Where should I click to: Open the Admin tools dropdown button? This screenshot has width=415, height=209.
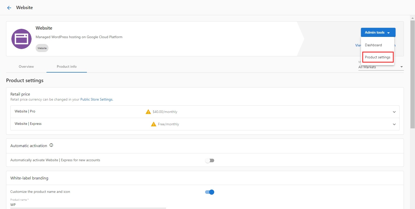coord(378,32)
